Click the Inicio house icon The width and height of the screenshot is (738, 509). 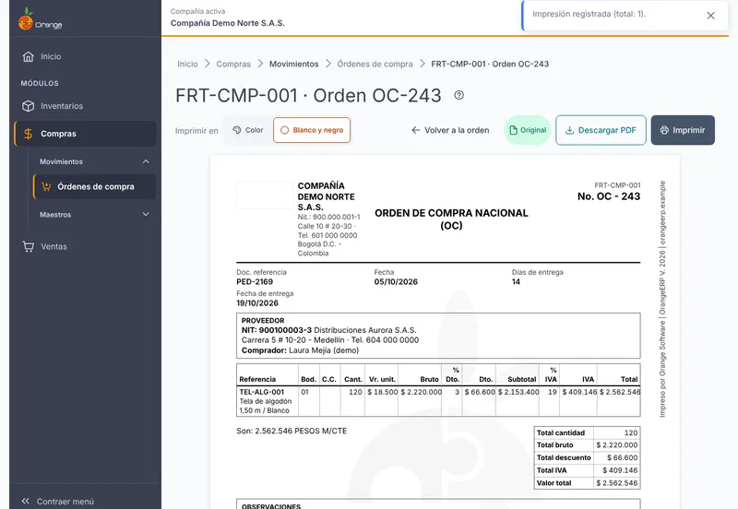pyautogui.click(x=29, y=56)
